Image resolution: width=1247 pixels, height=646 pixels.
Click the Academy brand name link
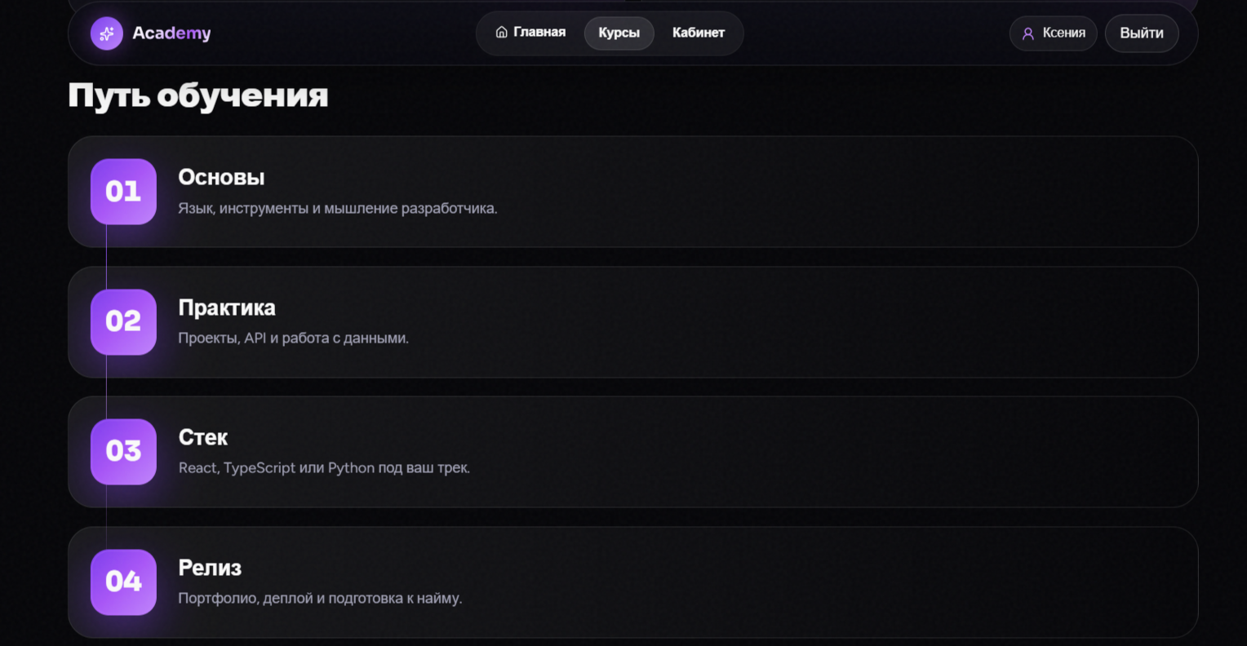[171, 33]
